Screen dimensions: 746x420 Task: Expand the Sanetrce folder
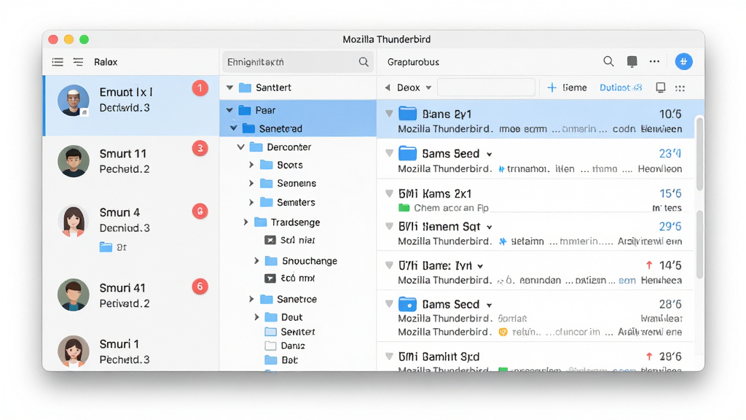point(251,299)
